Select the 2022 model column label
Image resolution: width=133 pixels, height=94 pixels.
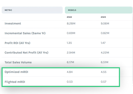pyautogui.click(x=69, y=17)
